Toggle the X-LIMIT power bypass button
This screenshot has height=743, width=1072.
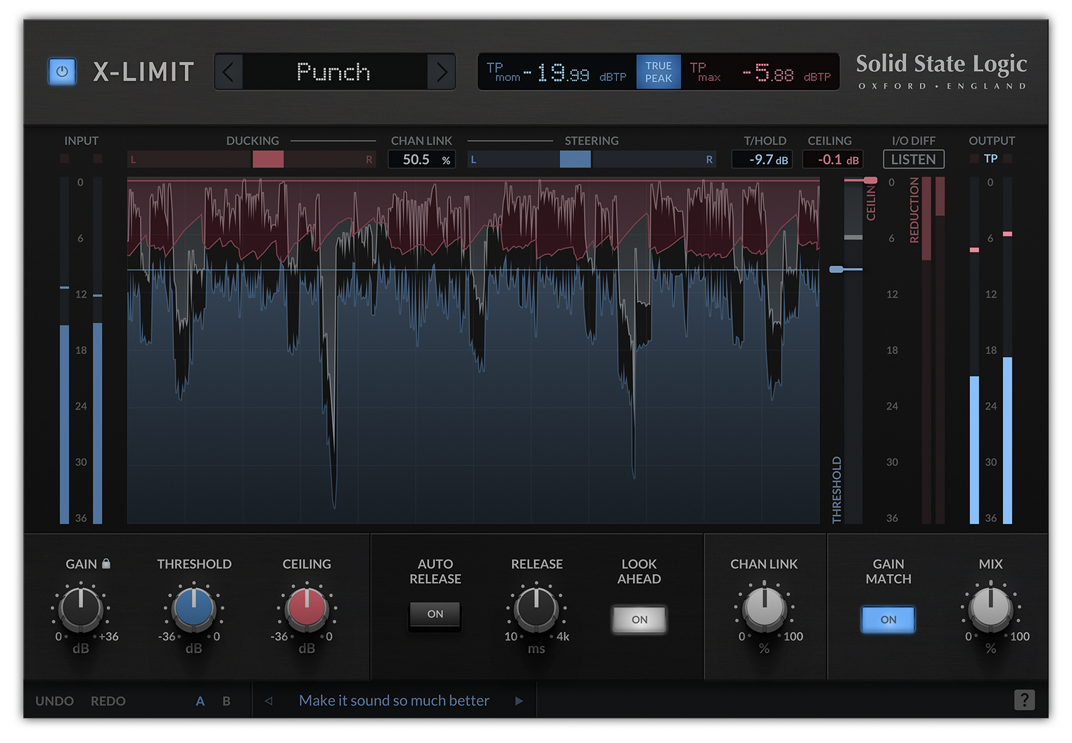[x=62, y=72]
